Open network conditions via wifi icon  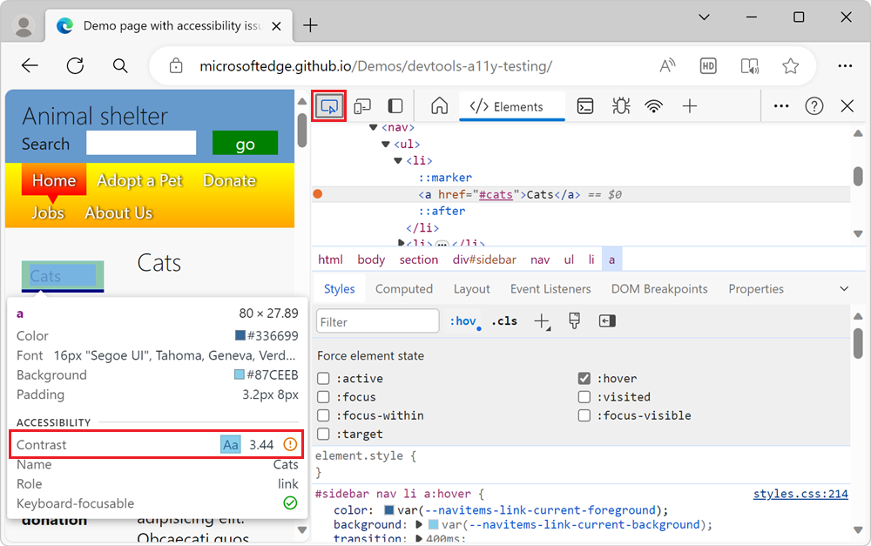pyautogui.click(x=654, y=105)
